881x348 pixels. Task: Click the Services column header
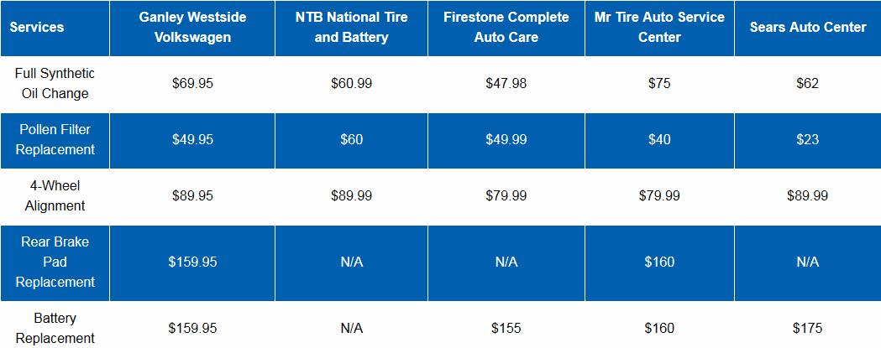coord(37,28)
